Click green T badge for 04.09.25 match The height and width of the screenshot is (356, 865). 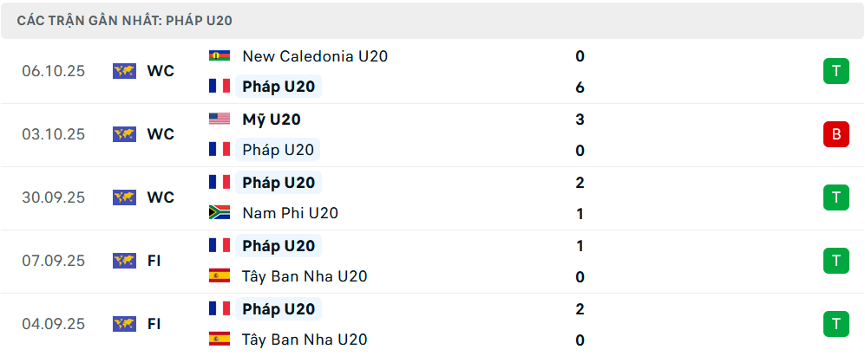[836, 324]
